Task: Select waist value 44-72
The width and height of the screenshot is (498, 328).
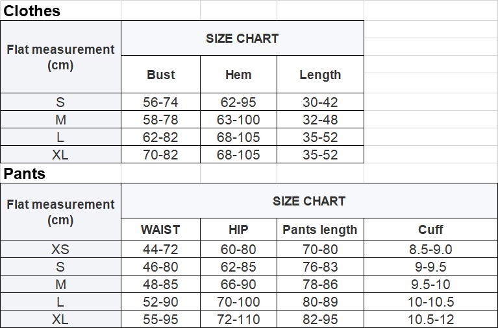Action: coord(161,249)
